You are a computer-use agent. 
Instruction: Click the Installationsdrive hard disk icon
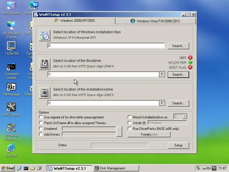pos(45,93)
